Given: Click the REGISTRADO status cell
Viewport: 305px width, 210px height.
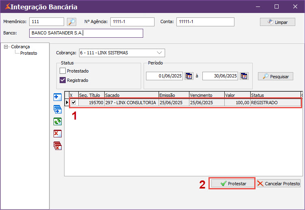Looking at the screenshot, I should point(276,103).
